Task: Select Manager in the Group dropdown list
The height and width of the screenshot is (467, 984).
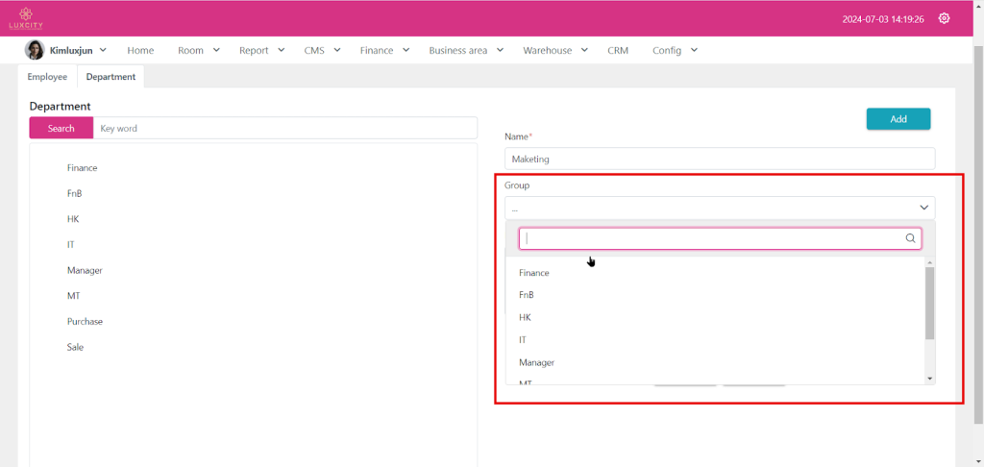Action: pyautogui.click(x=536, y=362)
